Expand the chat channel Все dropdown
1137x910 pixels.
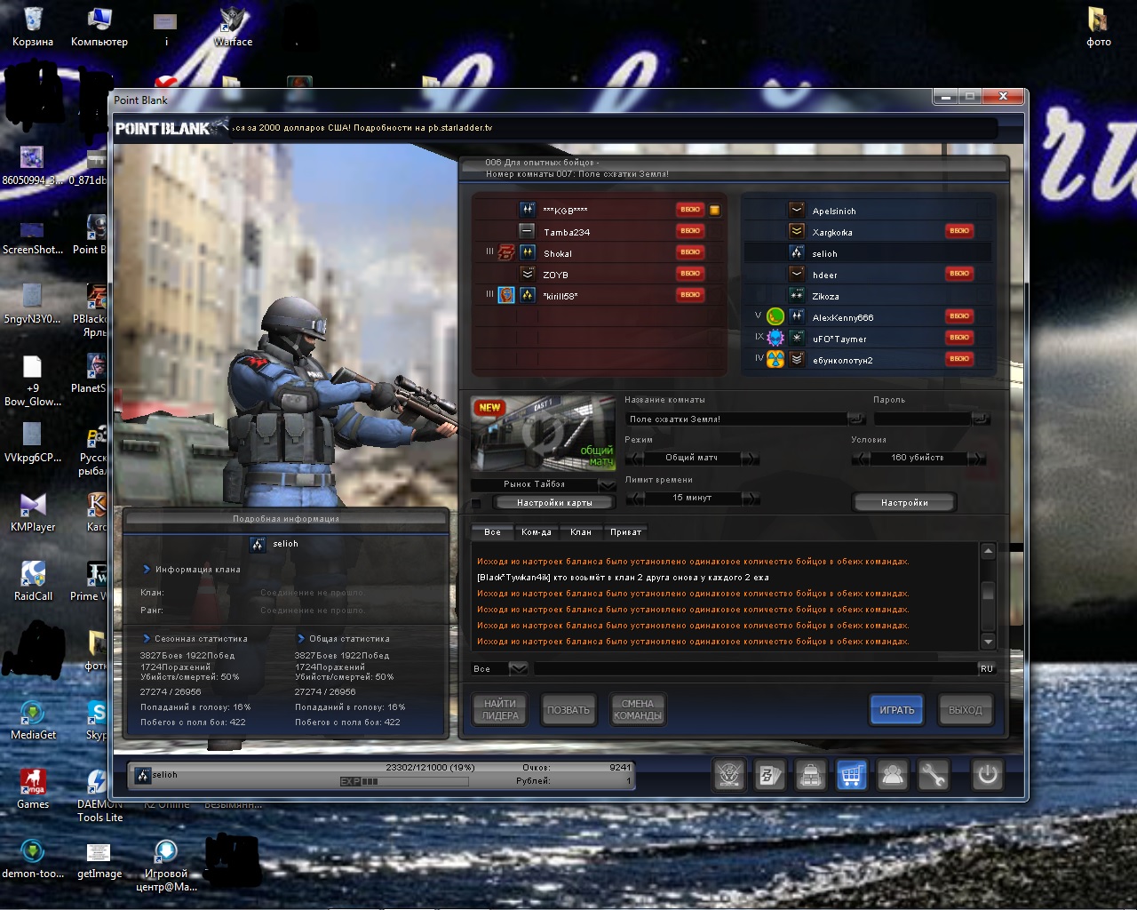[519, 668]
